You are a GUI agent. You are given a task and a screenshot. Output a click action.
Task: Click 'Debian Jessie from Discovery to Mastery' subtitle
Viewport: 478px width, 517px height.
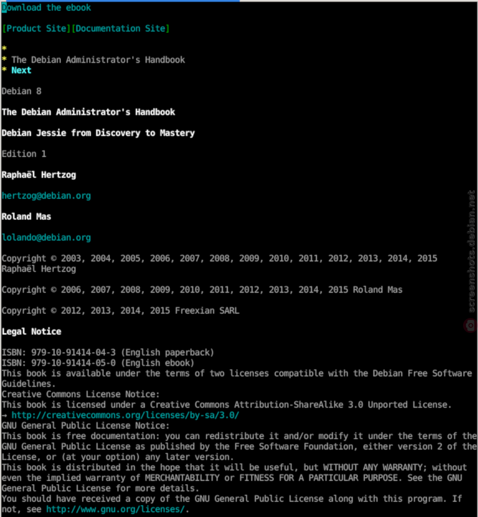(x=98, y=133)
